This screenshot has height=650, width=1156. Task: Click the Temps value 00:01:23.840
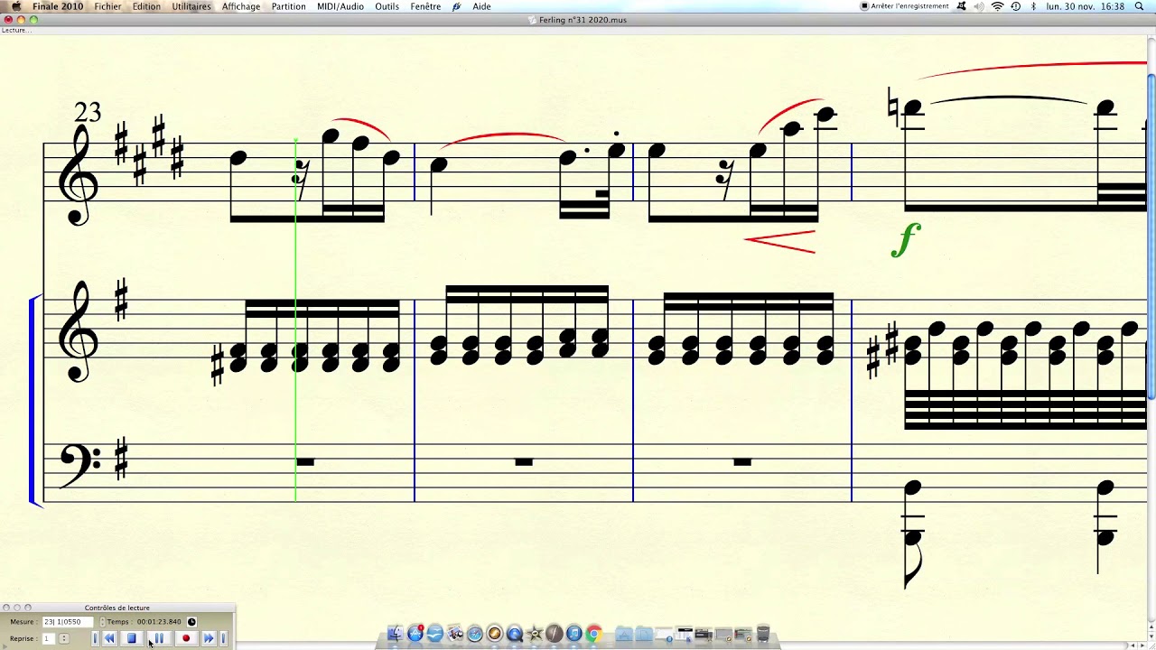pos(159,621)
